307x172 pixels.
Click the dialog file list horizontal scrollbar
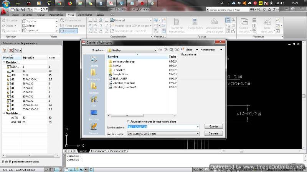point(142,115)
